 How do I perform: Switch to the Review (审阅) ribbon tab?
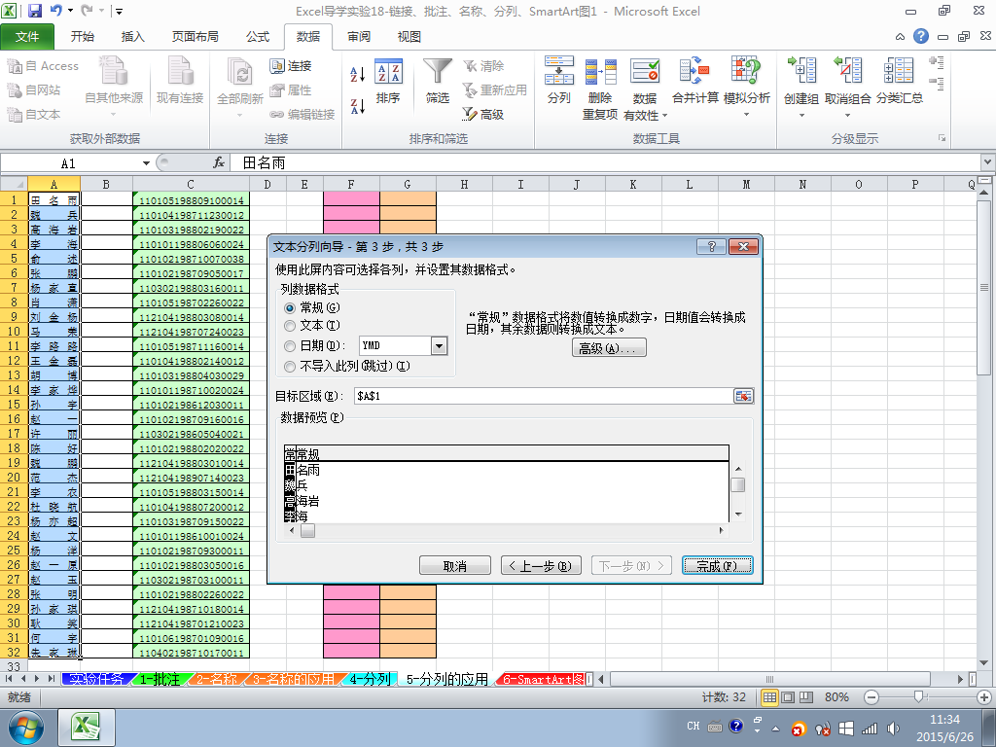click(359, 37)
